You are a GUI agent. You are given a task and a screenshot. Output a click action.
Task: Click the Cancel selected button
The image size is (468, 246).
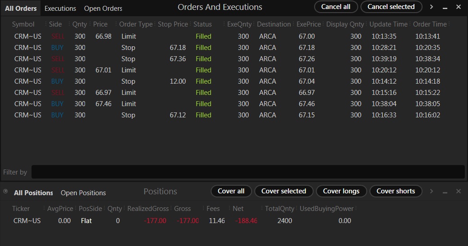coord(391,7)
